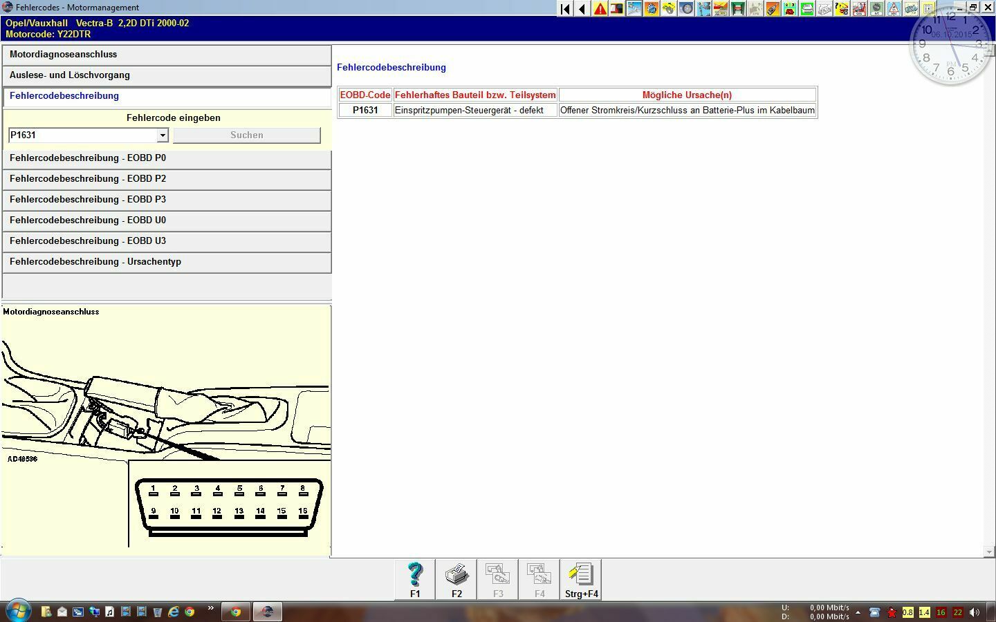Image resolution: width=996 pixels, height=622 pixels.
Task: Show more quick launch items chevron
Action: [x=210, y=609]
